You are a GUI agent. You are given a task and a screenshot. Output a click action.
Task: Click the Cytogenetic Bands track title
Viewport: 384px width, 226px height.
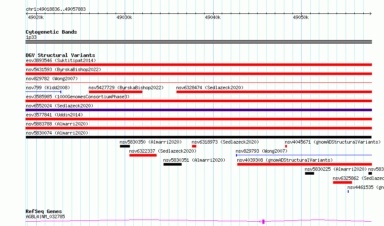tap(51, 32)
